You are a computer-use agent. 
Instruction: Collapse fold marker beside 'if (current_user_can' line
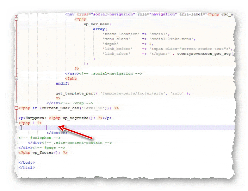[x=16, y=108]
